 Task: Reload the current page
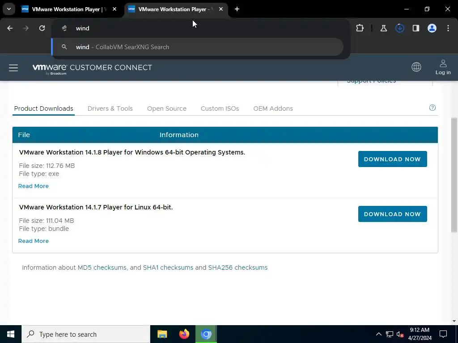(42, 28)
